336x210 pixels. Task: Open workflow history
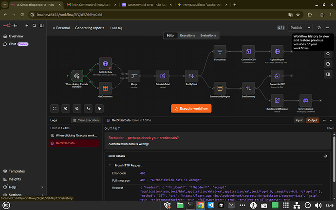point(319,28)
